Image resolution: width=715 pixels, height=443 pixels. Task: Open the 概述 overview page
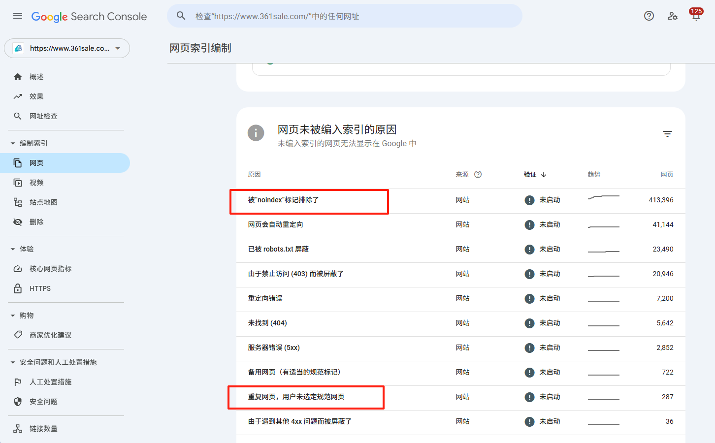35,76
